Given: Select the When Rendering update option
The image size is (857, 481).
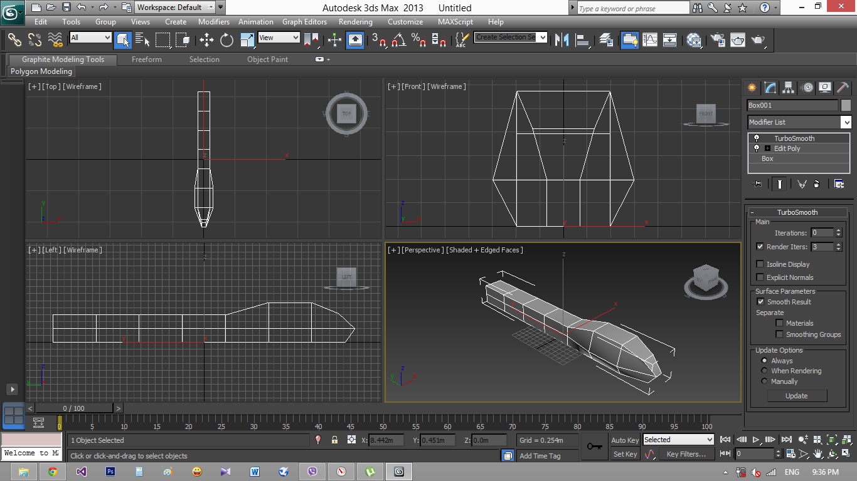Looking at the screenshot, I should point(764,371).
